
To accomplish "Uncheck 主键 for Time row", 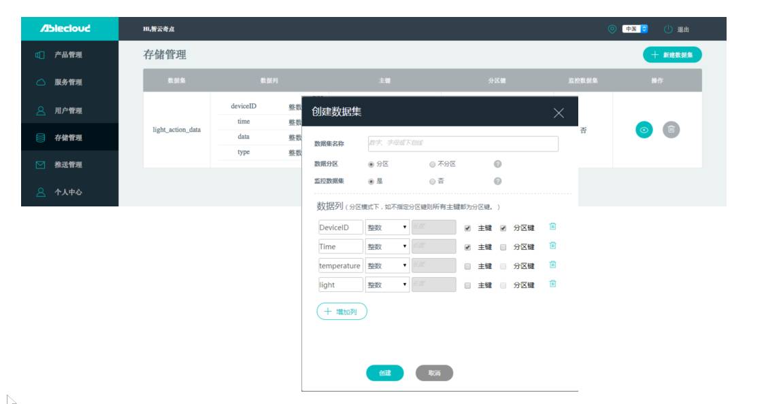I will (x=468, y=247).
